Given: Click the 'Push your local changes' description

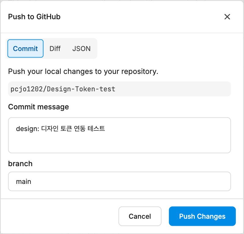Looking at the screenshot, I should [x=83, y=71].
